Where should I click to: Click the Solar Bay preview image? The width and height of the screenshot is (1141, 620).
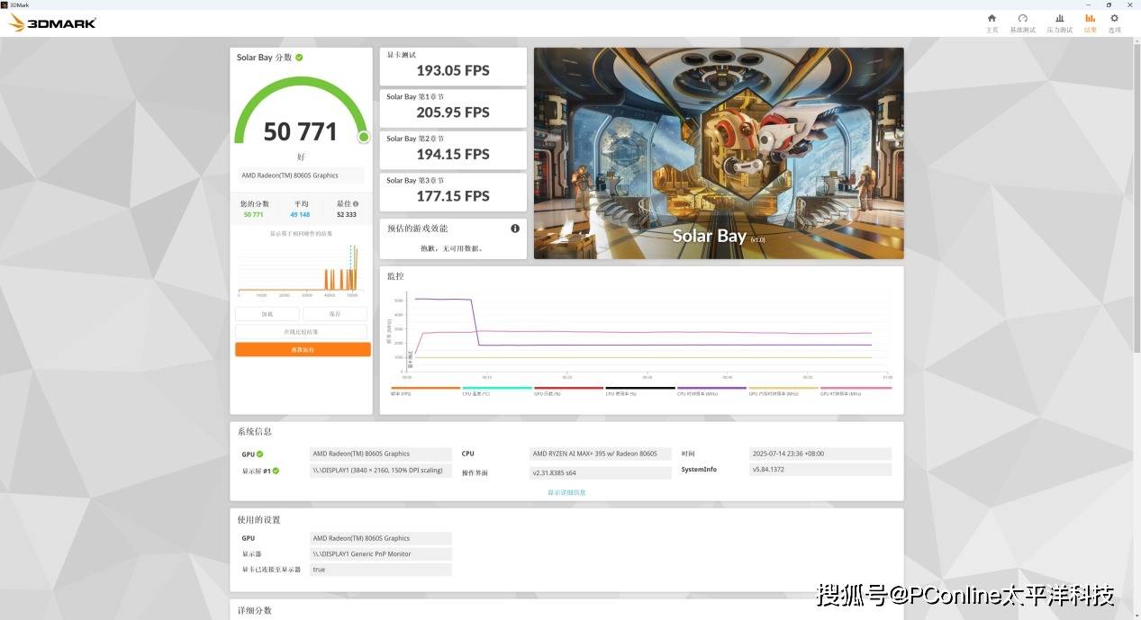click(x=719, y=153)
